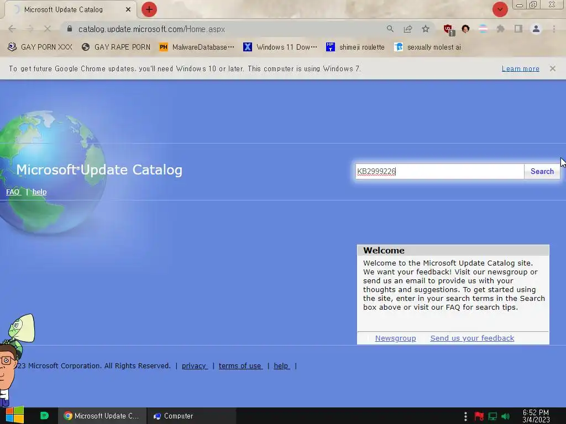Open the red tab search chevron
This screenshot has width=566, height=424.
click(x=500, y=9)
